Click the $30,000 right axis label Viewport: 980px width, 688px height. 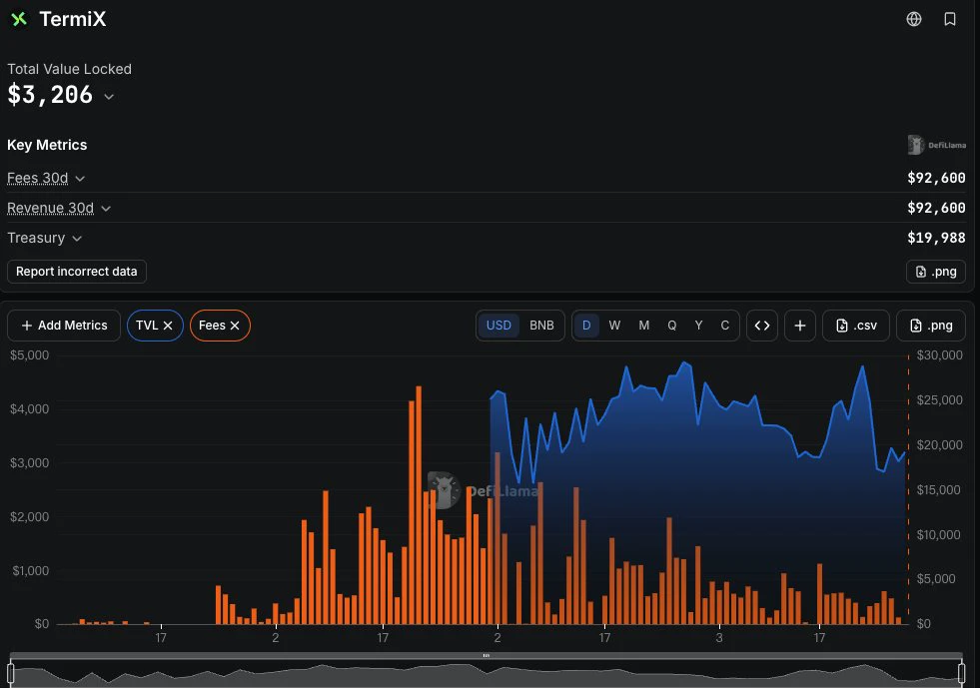click(939, 354)
